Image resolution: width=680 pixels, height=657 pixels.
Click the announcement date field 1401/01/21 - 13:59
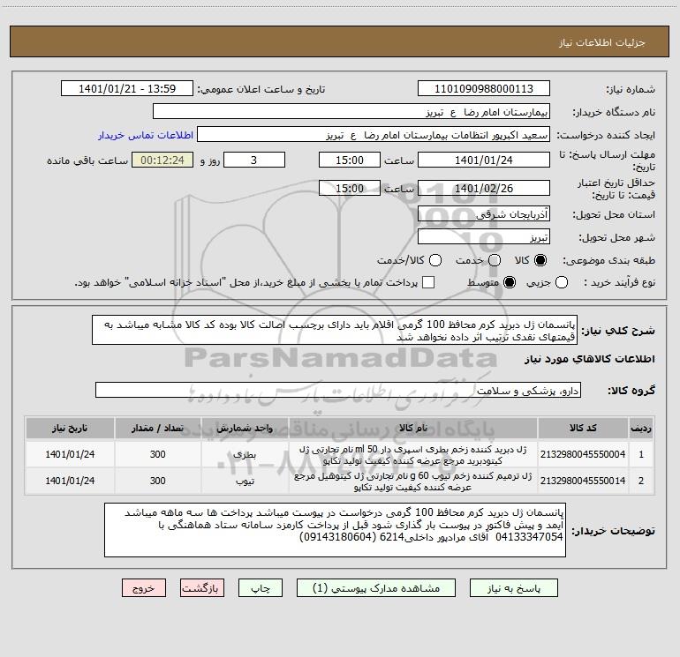(127, 89)
